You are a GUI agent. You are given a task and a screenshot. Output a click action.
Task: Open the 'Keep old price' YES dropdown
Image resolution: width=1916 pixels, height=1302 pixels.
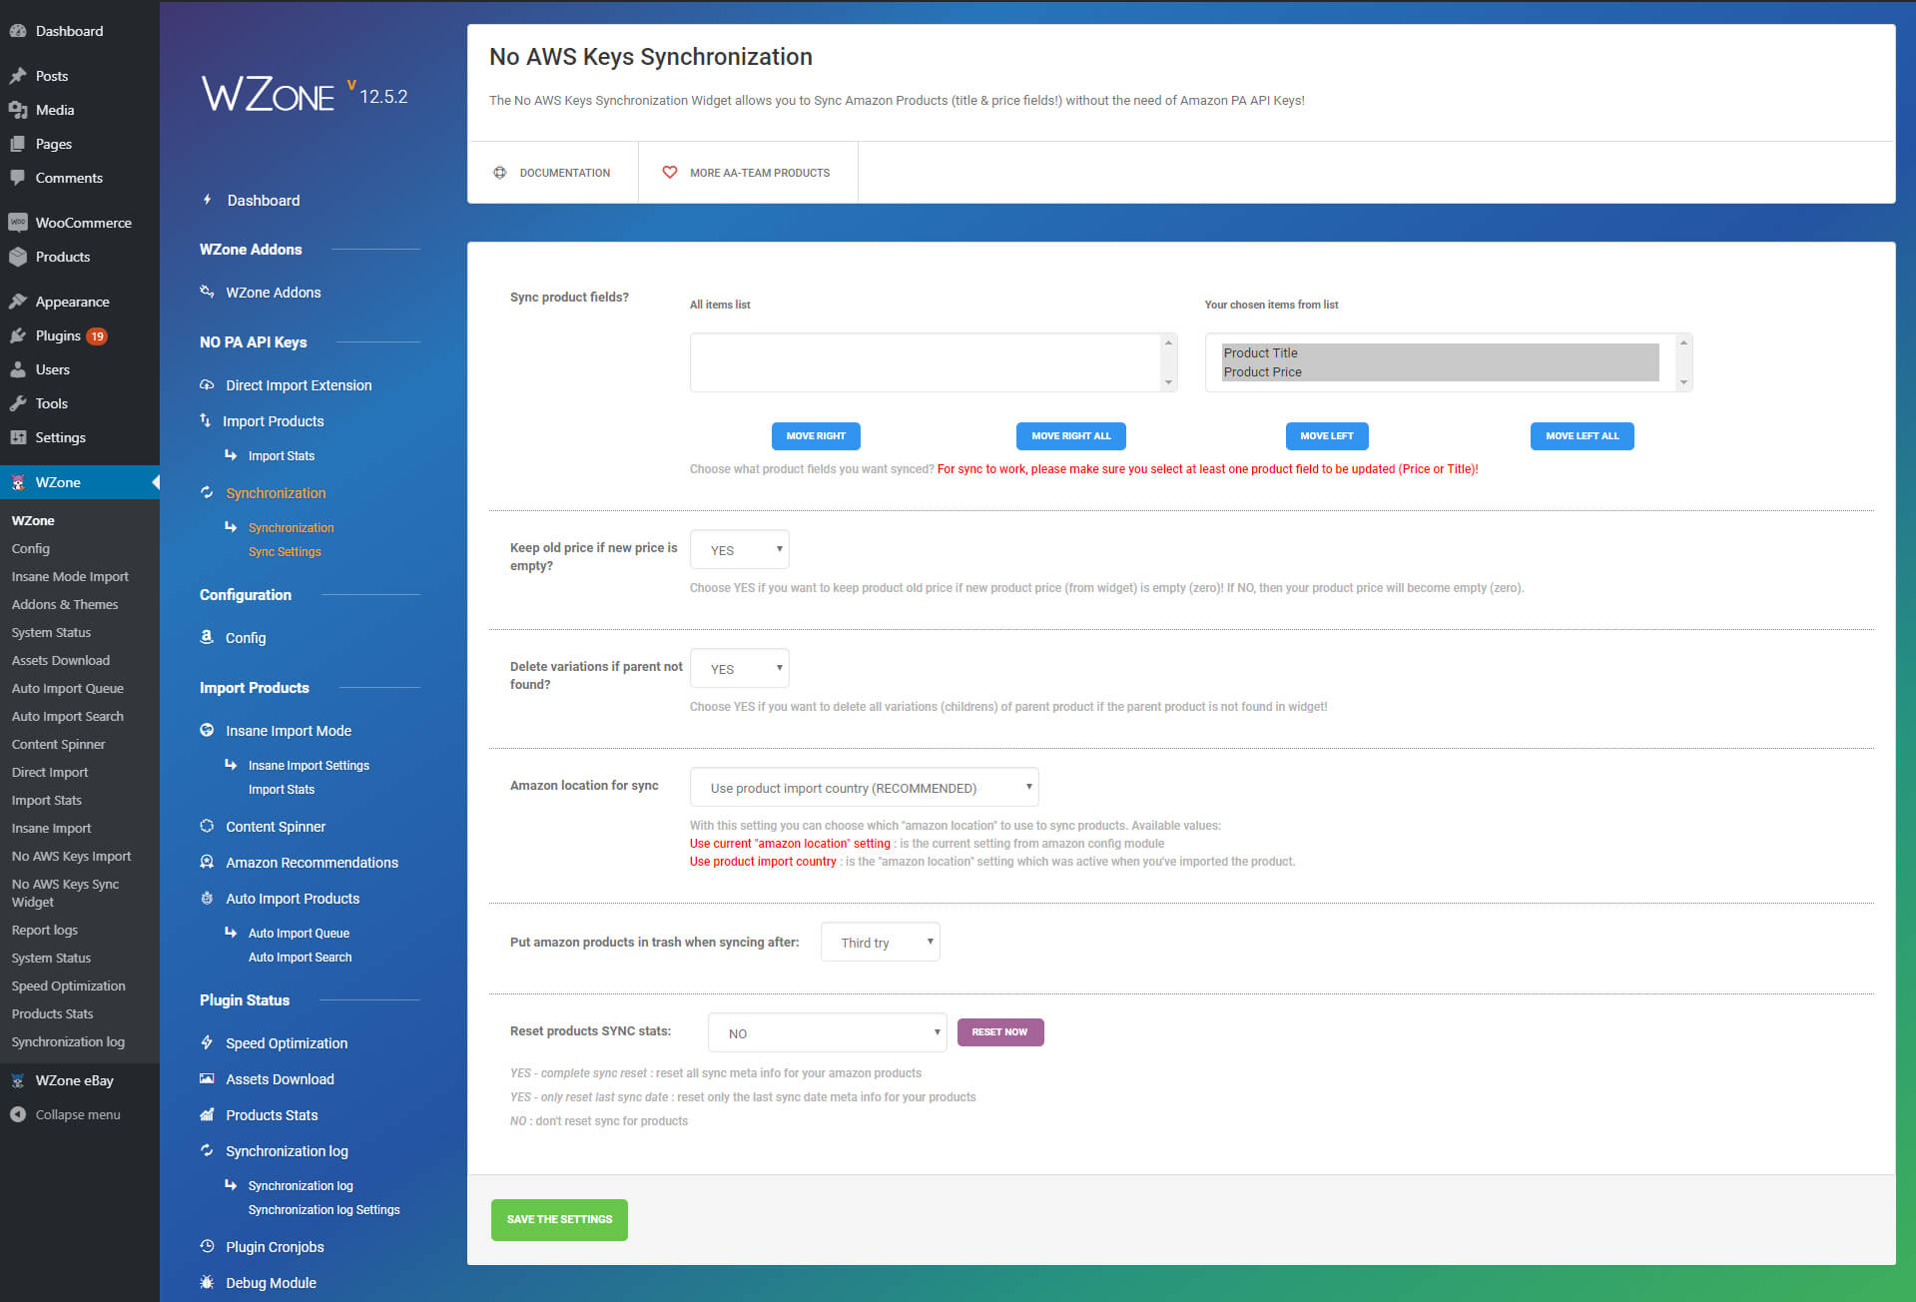[x=740, y=549]
